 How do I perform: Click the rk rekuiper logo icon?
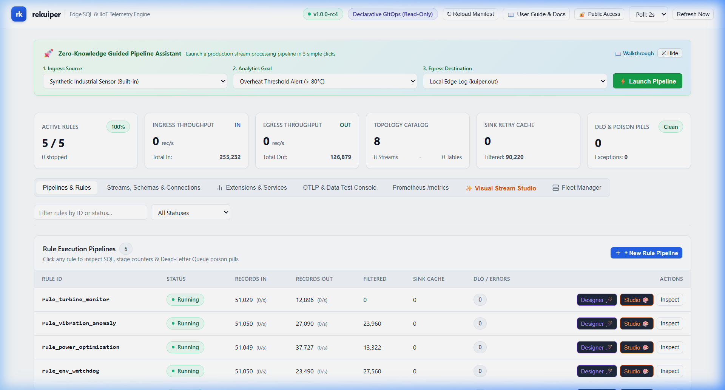coord(19,14)
